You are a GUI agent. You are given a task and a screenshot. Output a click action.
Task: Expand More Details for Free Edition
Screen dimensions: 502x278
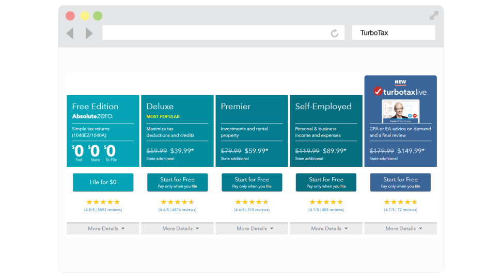[x=103, y=229]
